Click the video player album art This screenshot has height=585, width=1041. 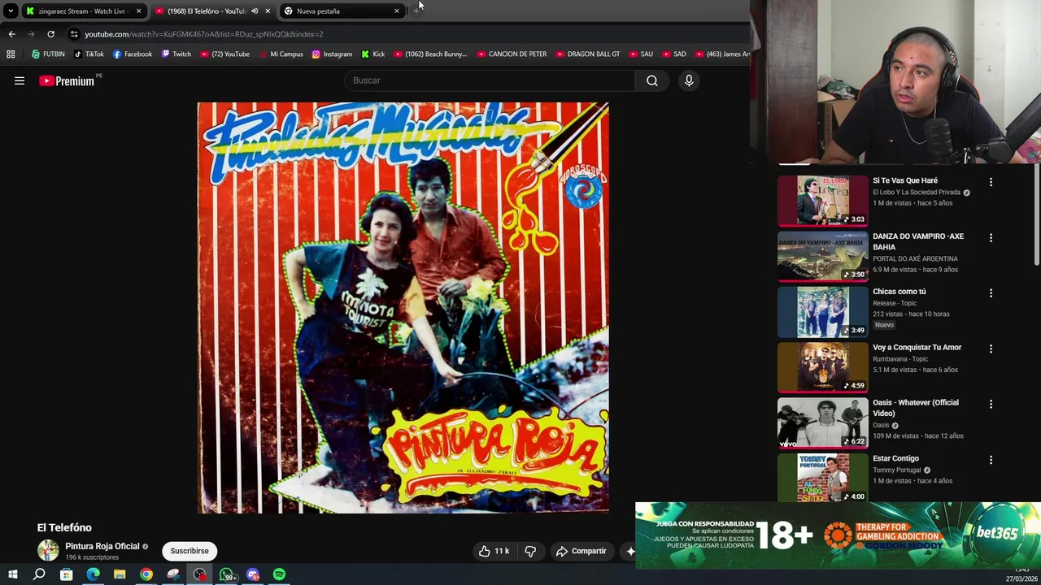403,308
